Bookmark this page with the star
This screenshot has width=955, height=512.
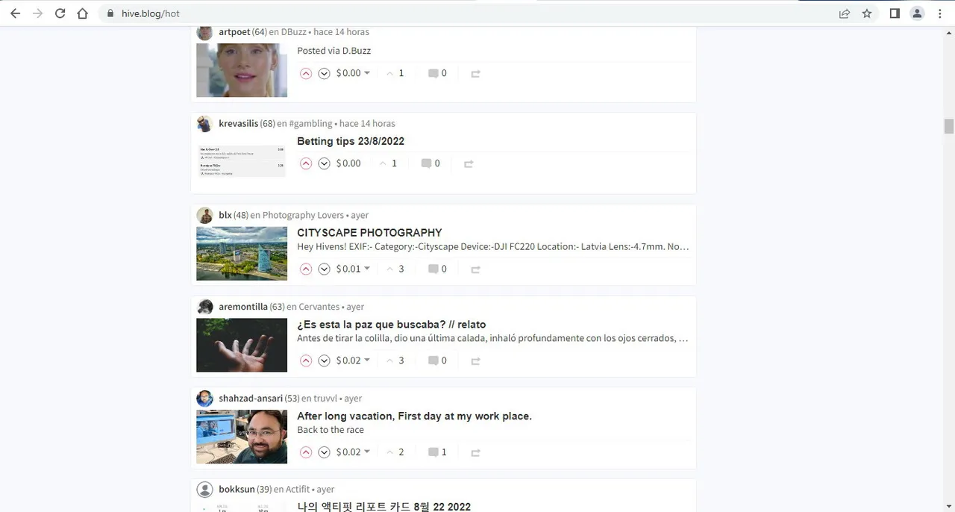(867, 13)
